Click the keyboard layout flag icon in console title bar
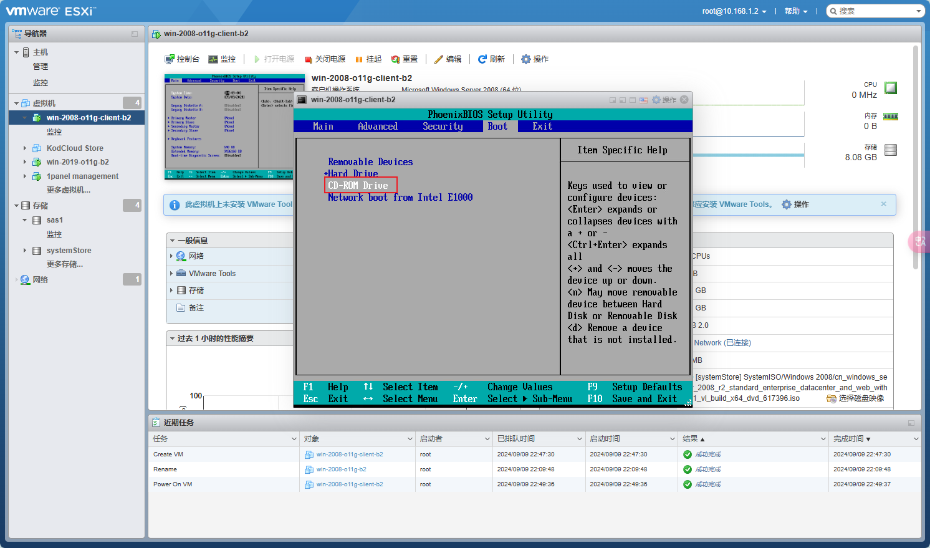 643,100
